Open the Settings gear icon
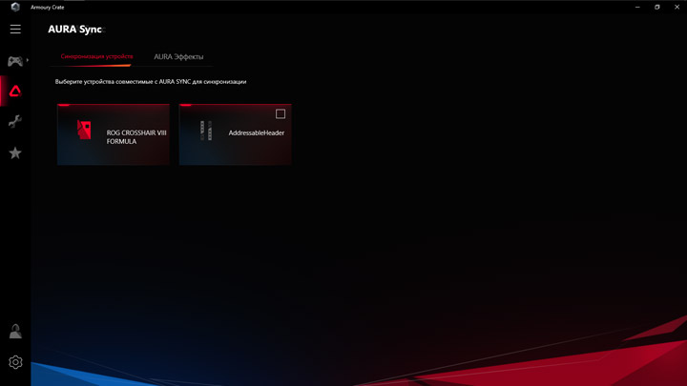 tap(15, 362)
